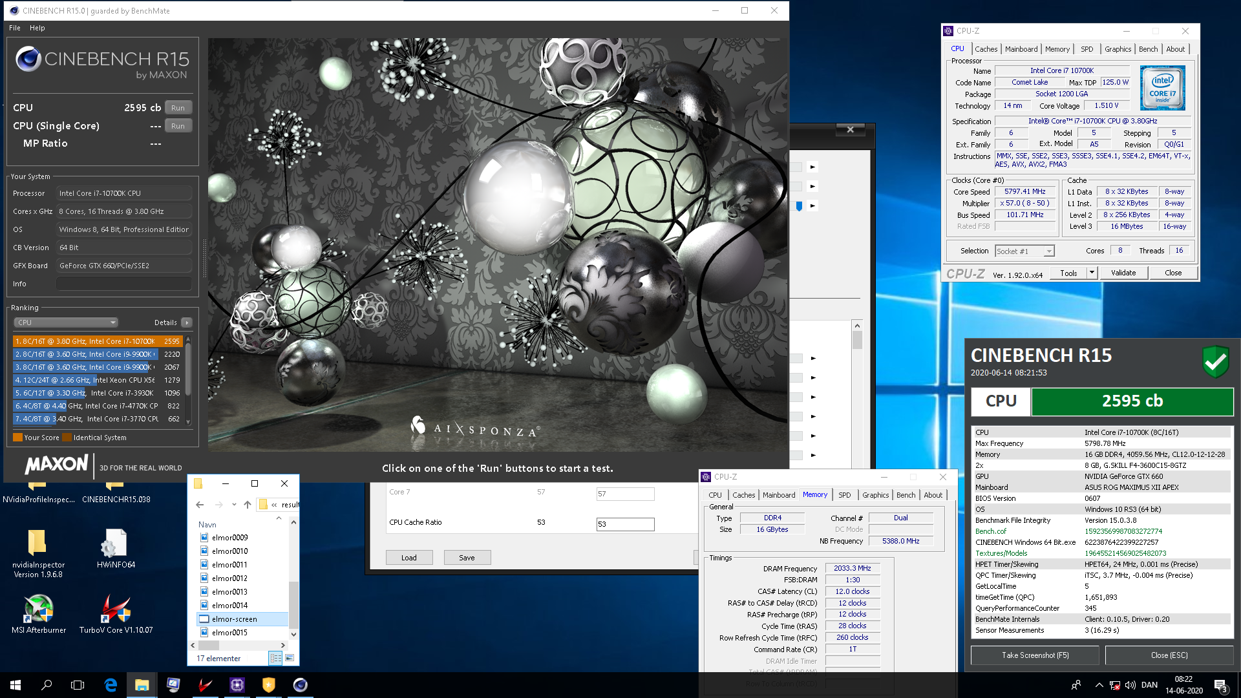Screen dimensions: 1241x698
Task: Click the Core 7 ratio input field
Action: [x=625, y=494]
